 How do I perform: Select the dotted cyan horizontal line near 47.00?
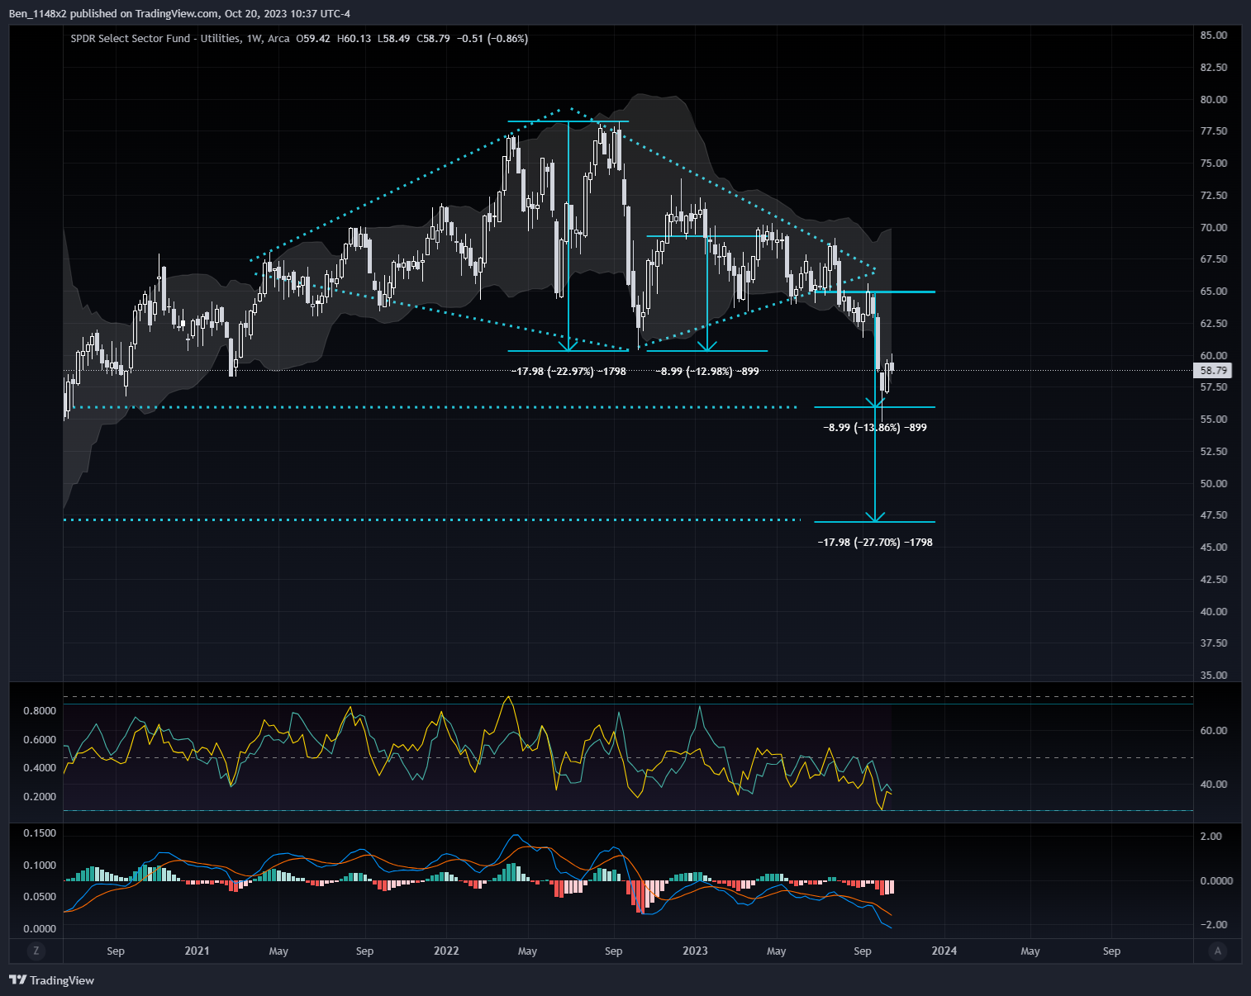click(432, 519)
